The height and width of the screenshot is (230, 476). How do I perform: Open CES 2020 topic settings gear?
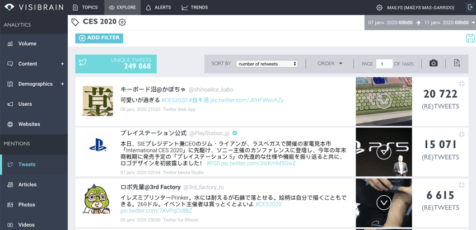(x=122, y=22)
